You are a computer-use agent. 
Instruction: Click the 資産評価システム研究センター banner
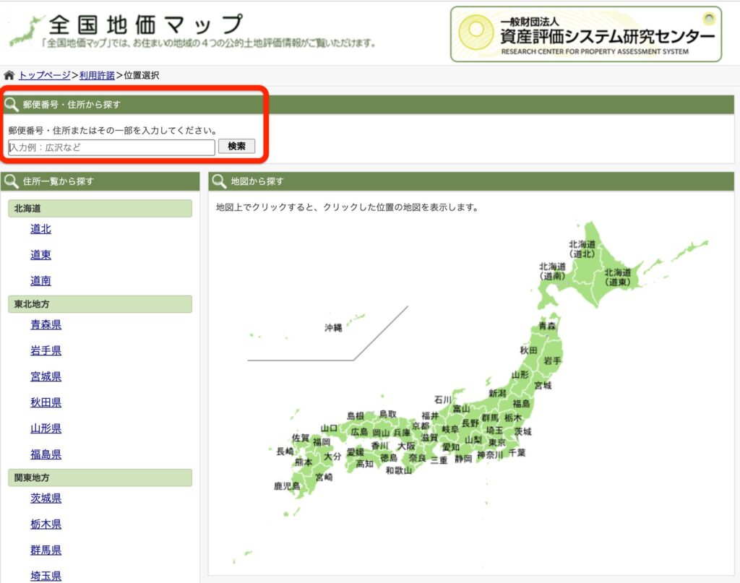(585, 33)
